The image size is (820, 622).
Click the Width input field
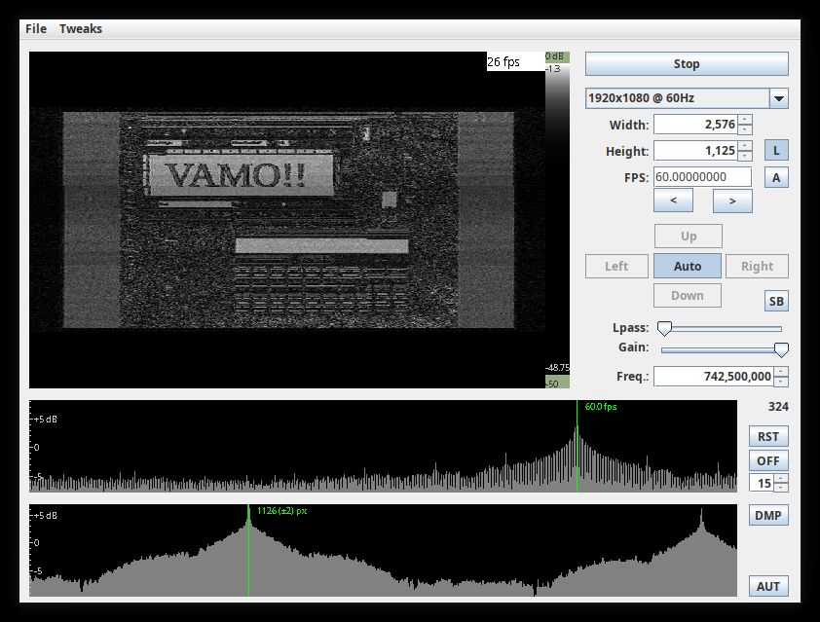coord(695,125)
